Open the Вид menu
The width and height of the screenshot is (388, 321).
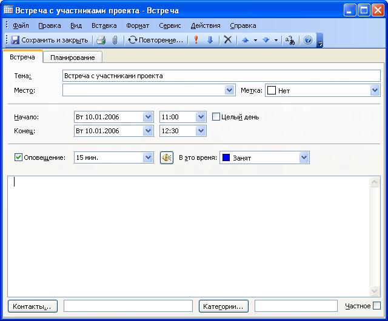[x=76, y=25]
